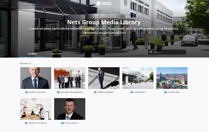Open the Mobile situations thumbnail

tap(104, 78)
